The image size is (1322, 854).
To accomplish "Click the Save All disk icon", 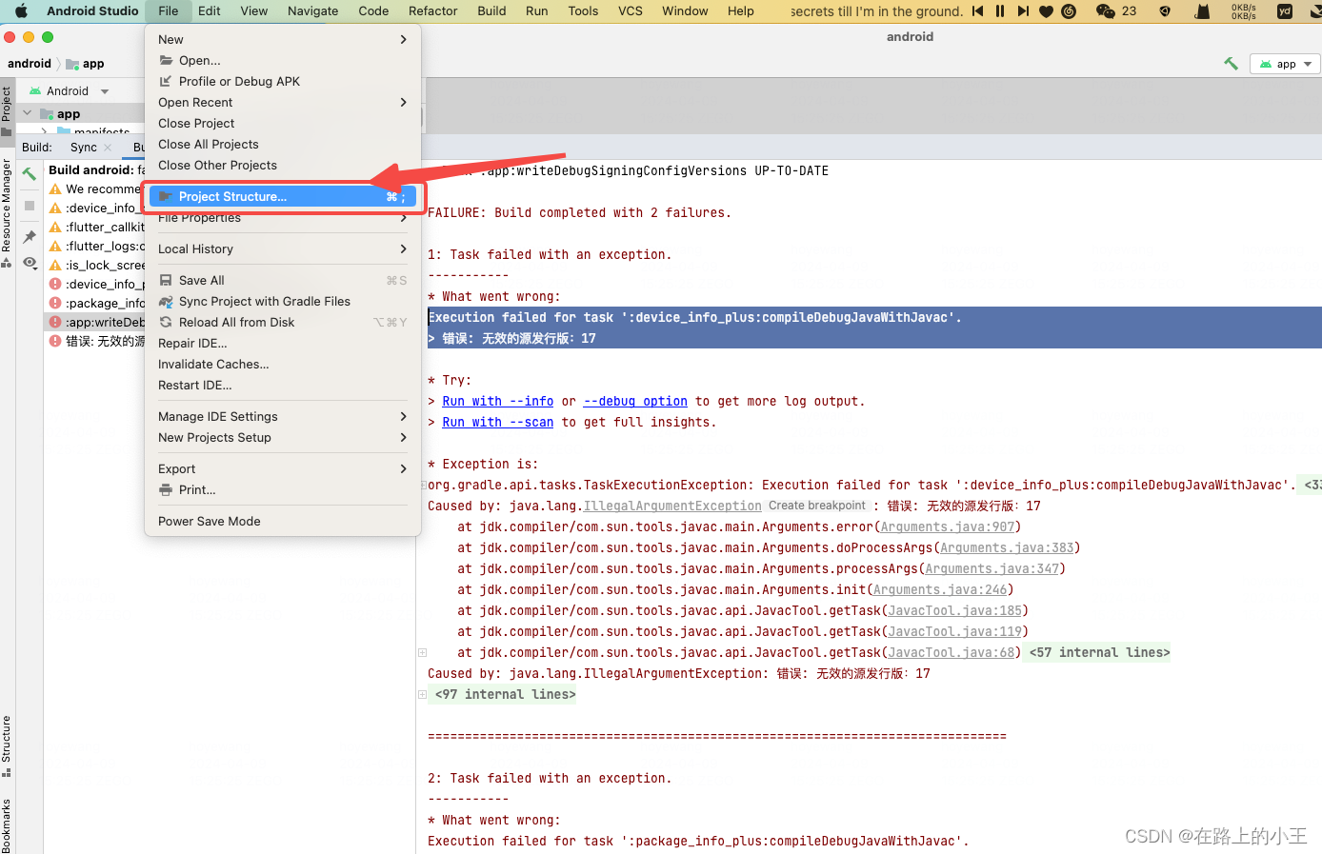I will (x=166, y=280).
